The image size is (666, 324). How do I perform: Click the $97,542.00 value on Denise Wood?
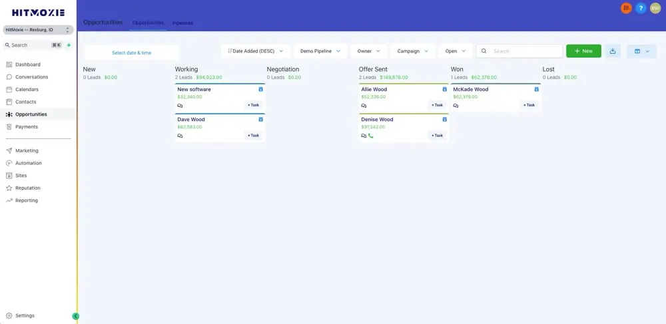374,127
